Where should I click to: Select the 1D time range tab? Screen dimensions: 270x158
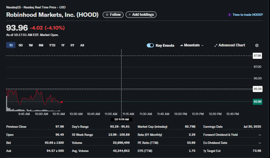(11, 45)
